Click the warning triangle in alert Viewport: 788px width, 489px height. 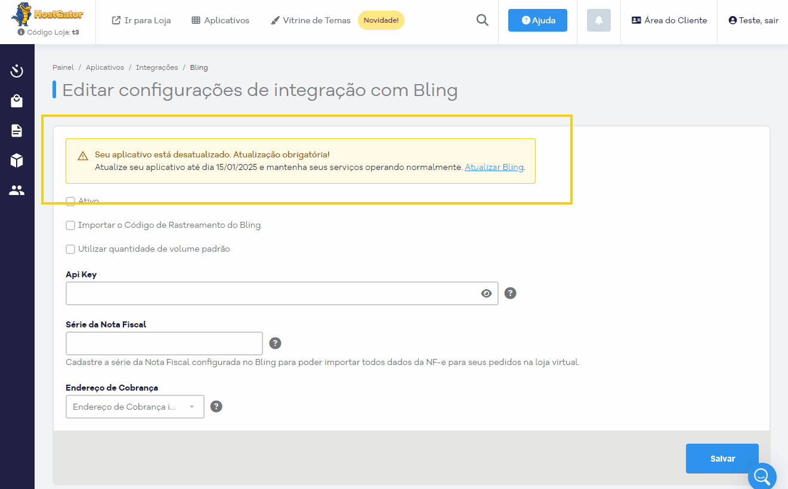point(83,156)
